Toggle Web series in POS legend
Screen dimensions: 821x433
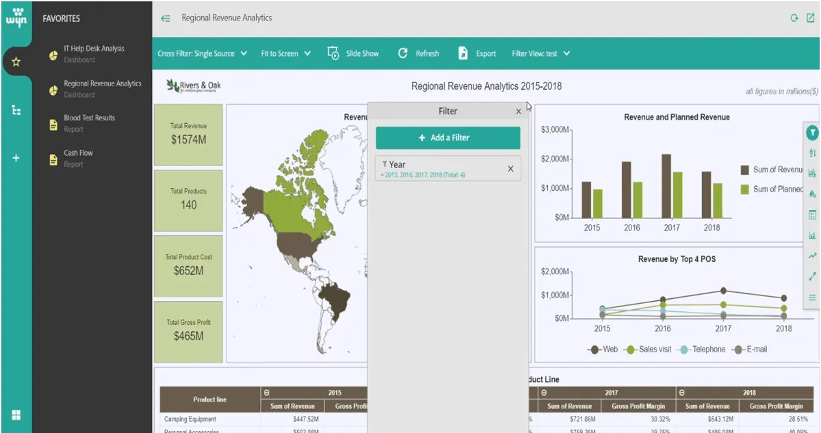coord(602,350)
